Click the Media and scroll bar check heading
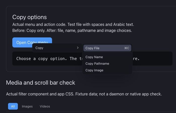Viewport: 176px width, 113px height. click(40, 83)
